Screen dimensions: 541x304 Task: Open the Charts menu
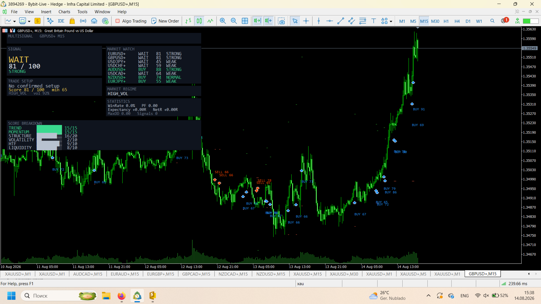(64, 12)
